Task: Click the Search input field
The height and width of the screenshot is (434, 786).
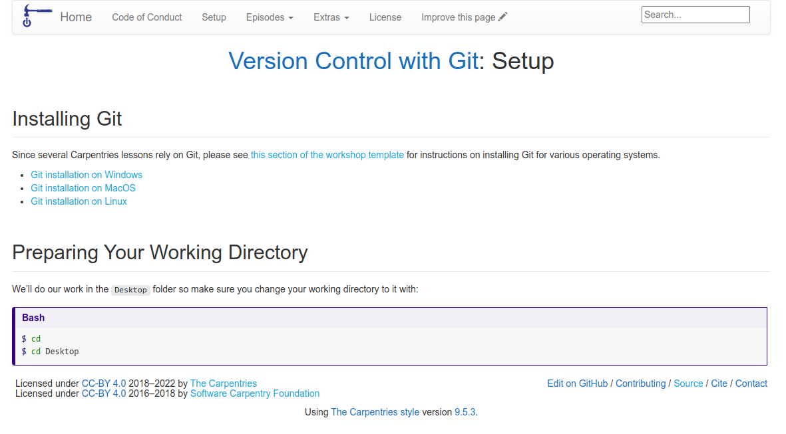Action: [x=695, y=15]
